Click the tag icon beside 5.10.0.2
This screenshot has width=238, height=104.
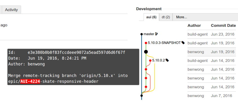coord(167,60)
